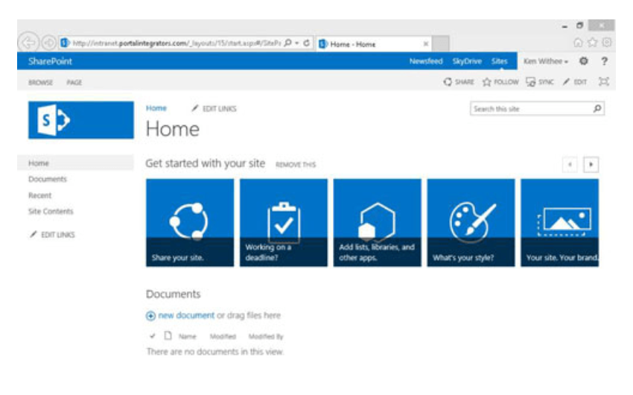Screen dimensions: 633x395
Task: Click the browser Back arrow button
Action: [x=28, y=42]
